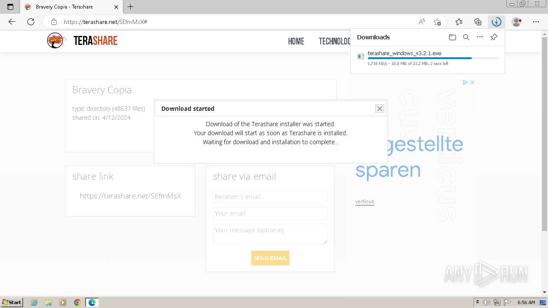Launch Internet Explorer from the taskbar
548x308 pixels.
tap(34, 302)
